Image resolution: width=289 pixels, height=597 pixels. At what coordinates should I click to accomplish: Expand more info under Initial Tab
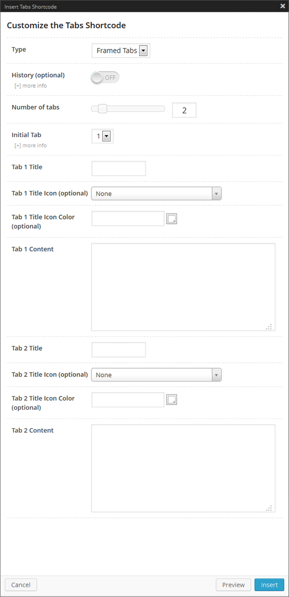30,145
